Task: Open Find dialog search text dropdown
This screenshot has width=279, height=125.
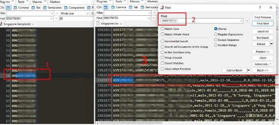Action: (x=241, y=21)
